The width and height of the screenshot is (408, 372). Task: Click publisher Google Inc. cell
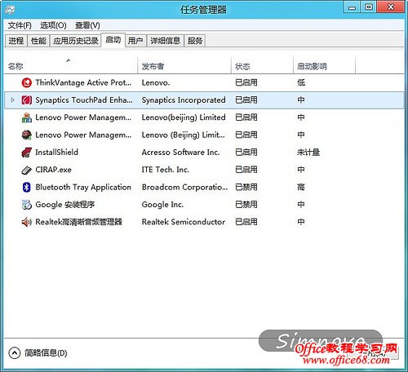click(162, 205)
